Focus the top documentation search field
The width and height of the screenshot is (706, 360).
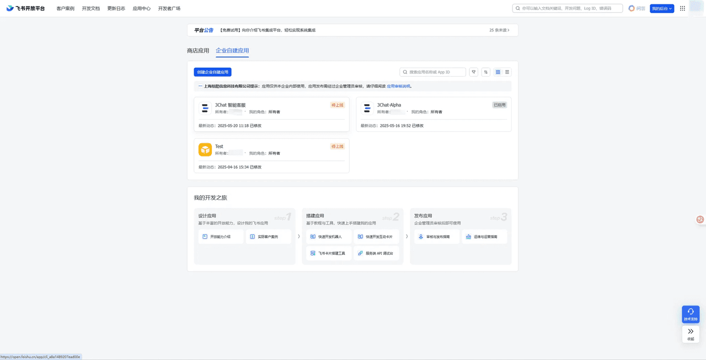[568, 8]
